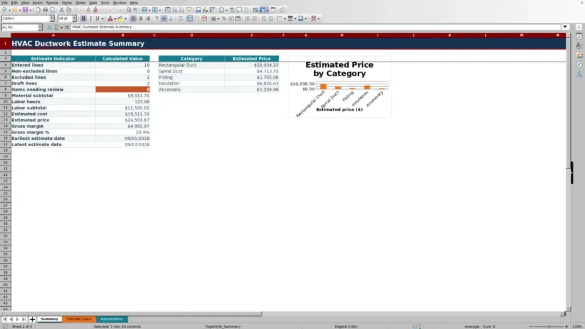Open the Function Wizard beside the Name Box
The width and height of the screenshot is (585, 329).
[49, 27]
